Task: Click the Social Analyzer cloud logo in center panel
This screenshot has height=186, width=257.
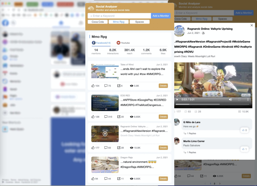Action: pos(91,8)
